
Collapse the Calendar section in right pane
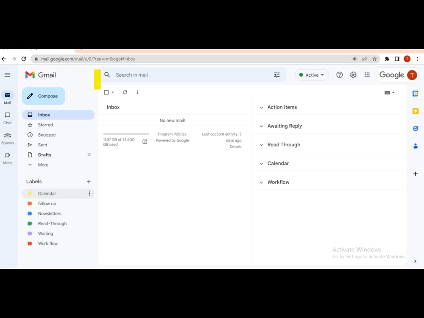click(261, 164)
